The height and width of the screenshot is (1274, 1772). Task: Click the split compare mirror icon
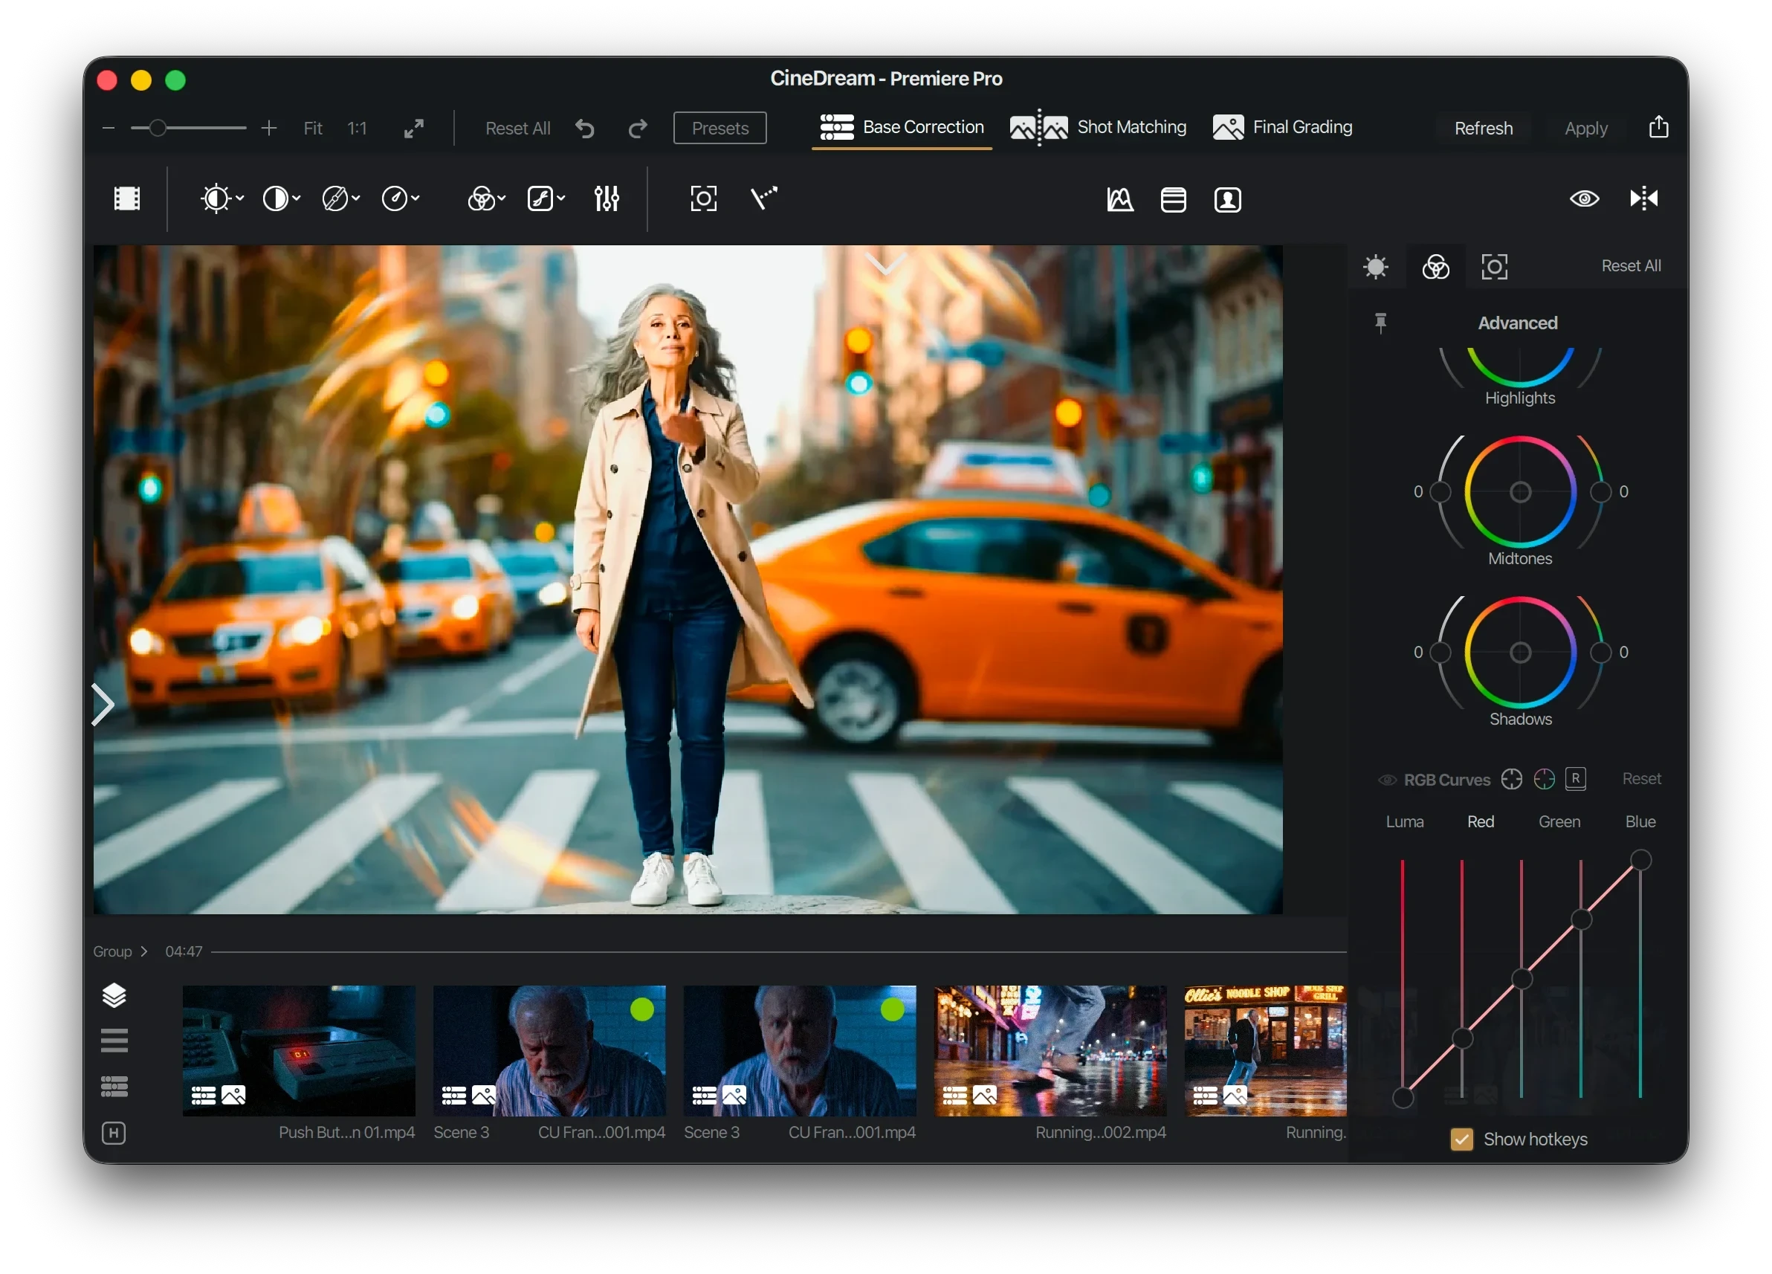pyautogui.click(x=1643, y=198)
